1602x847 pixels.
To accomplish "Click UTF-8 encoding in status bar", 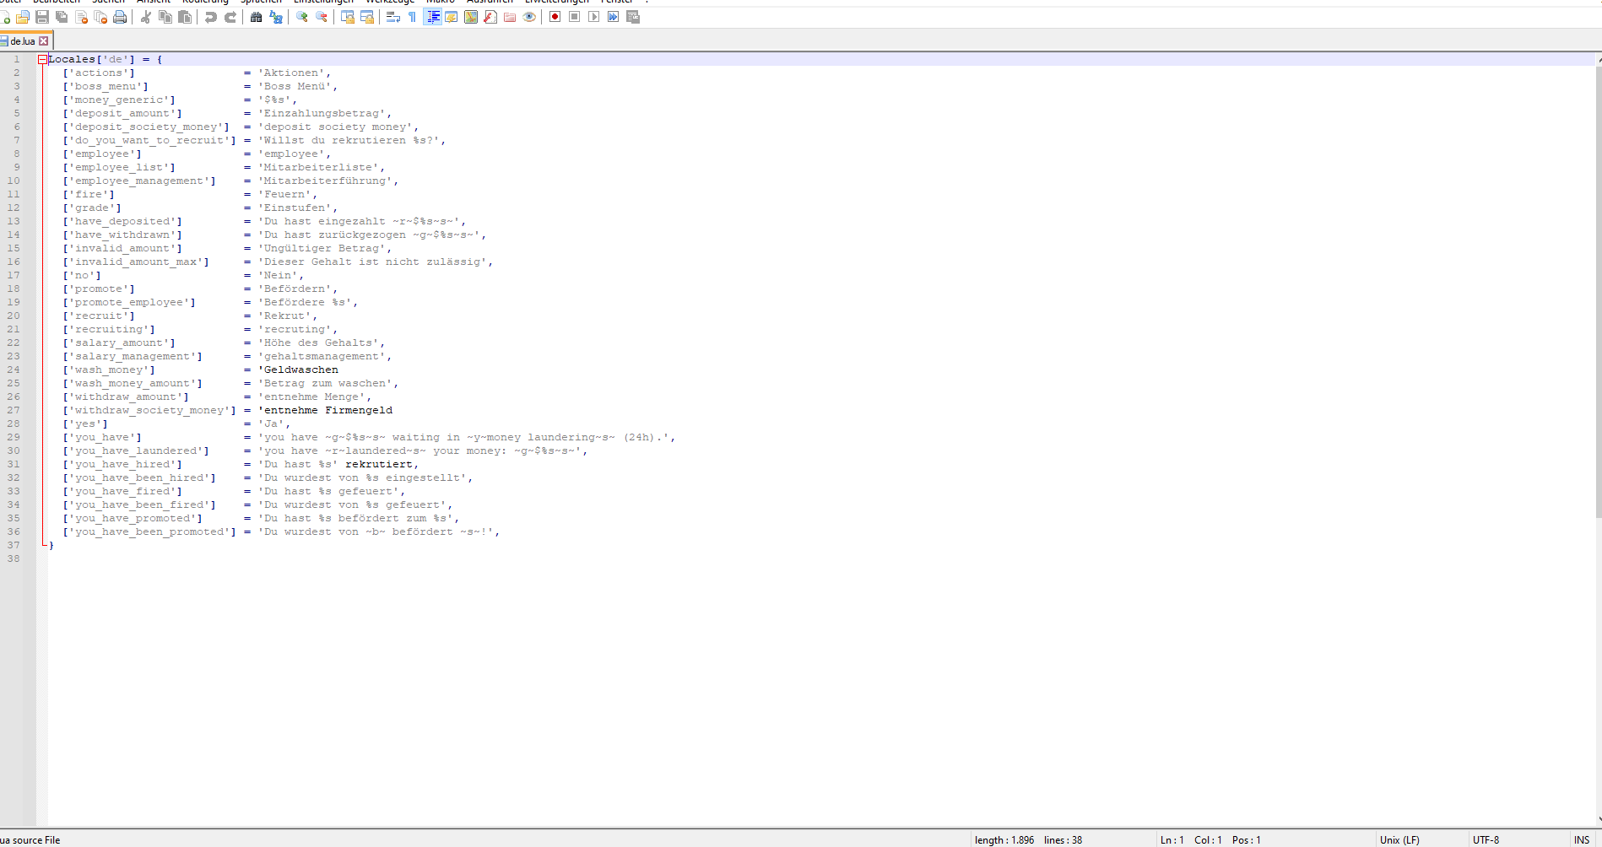I will tap(1486, 839).
